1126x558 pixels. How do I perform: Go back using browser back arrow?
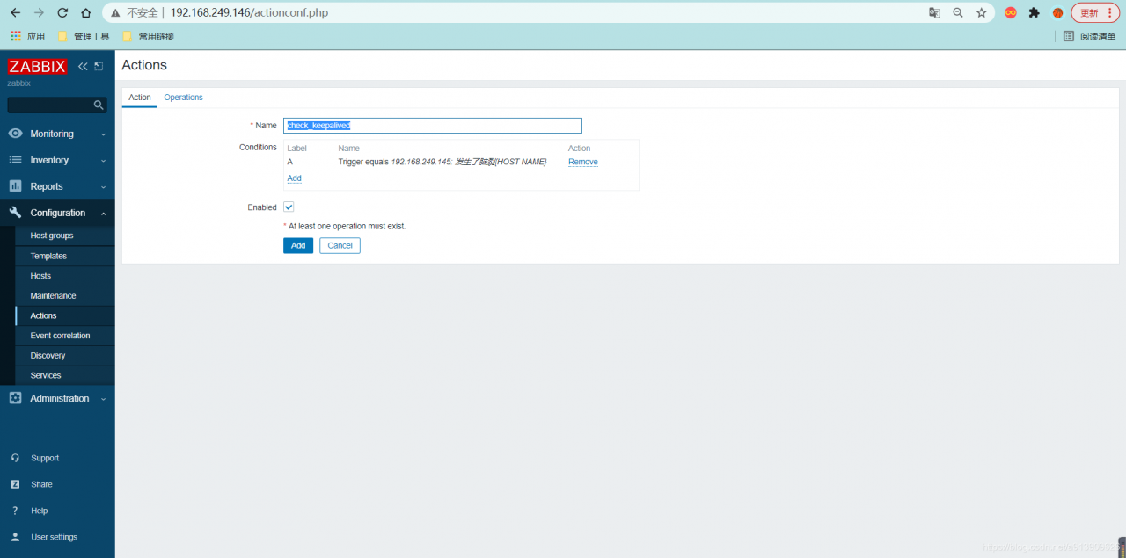pyautogui.click(x=15, y=12)
